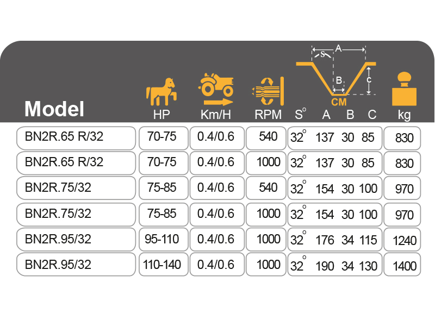Click the orange CM label under diagram
Viewport: 435px width, 326px height.
339,102
